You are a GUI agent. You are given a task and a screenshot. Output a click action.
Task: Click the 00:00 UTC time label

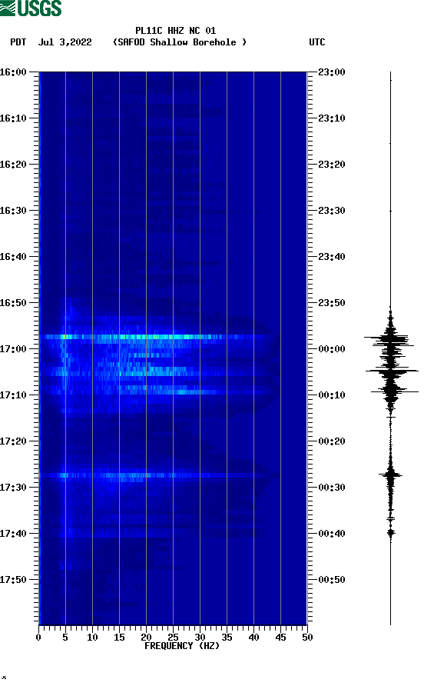click(332, 349)
